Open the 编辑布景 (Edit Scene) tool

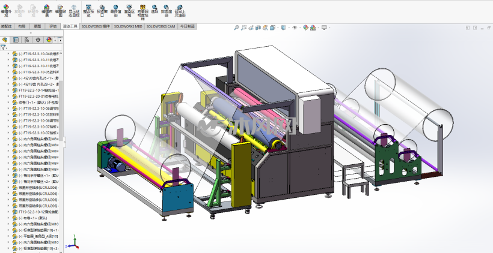click(46, 10)
